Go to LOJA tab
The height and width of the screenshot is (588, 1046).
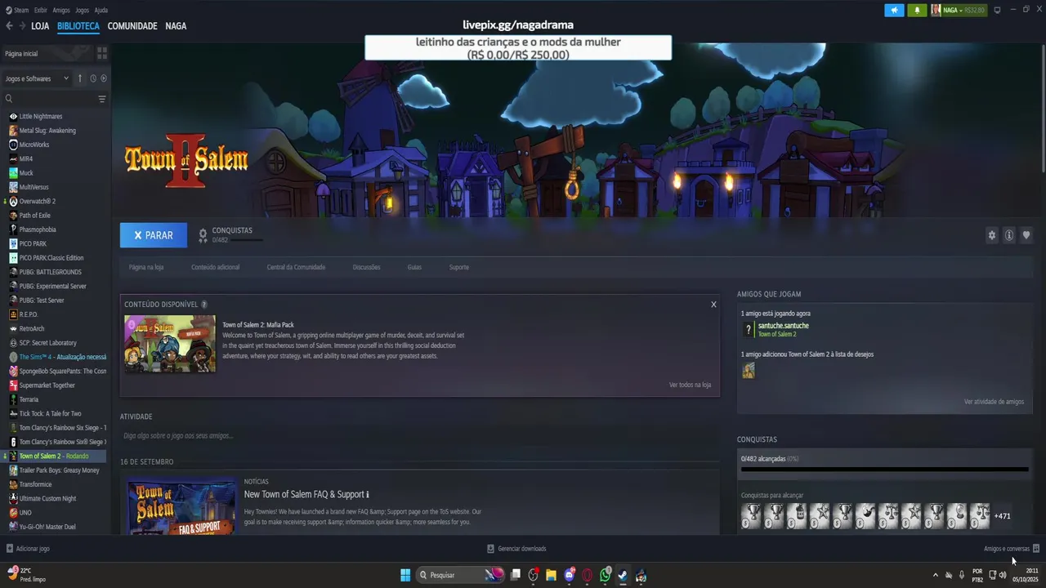pyautogui.click(x=40, y=26)
